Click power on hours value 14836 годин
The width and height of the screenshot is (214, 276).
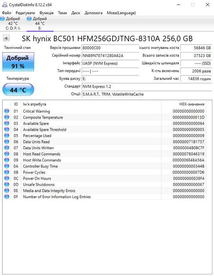[x=196, y=79]
